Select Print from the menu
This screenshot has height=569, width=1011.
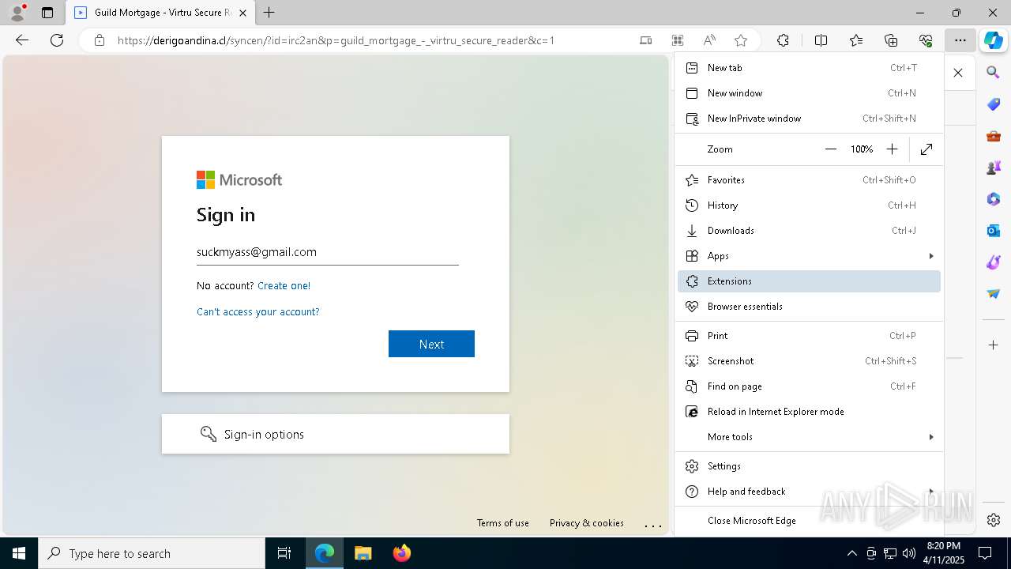pos(809,336)
